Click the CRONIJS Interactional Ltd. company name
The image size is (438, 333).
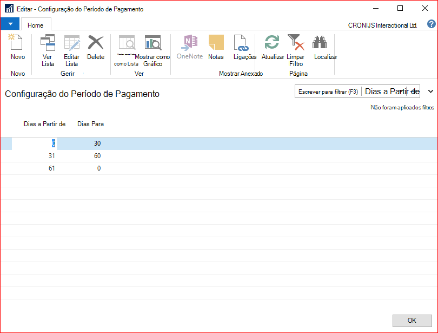click(x=382, y=25)
